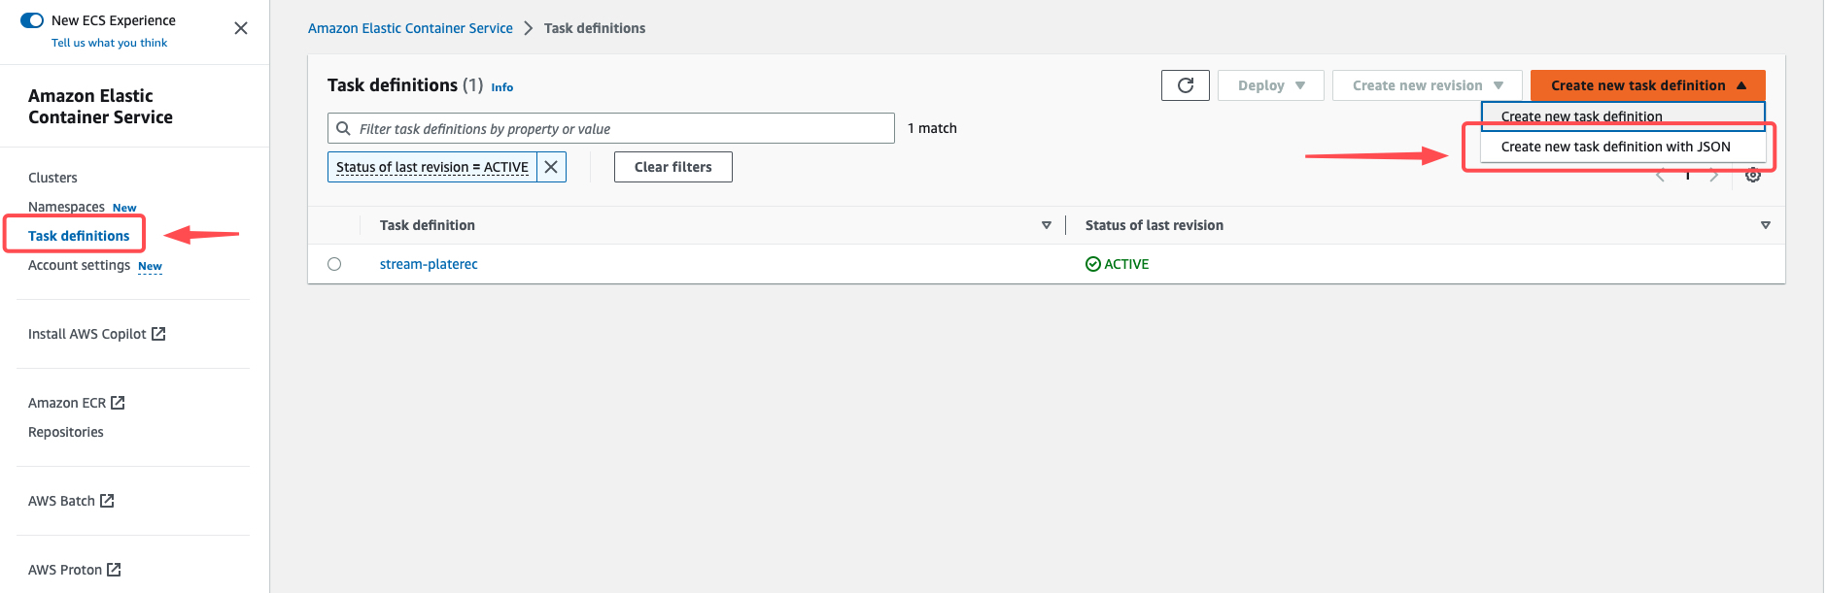
Task: Click the filter task definitions search field
Action: pos(622,128)
